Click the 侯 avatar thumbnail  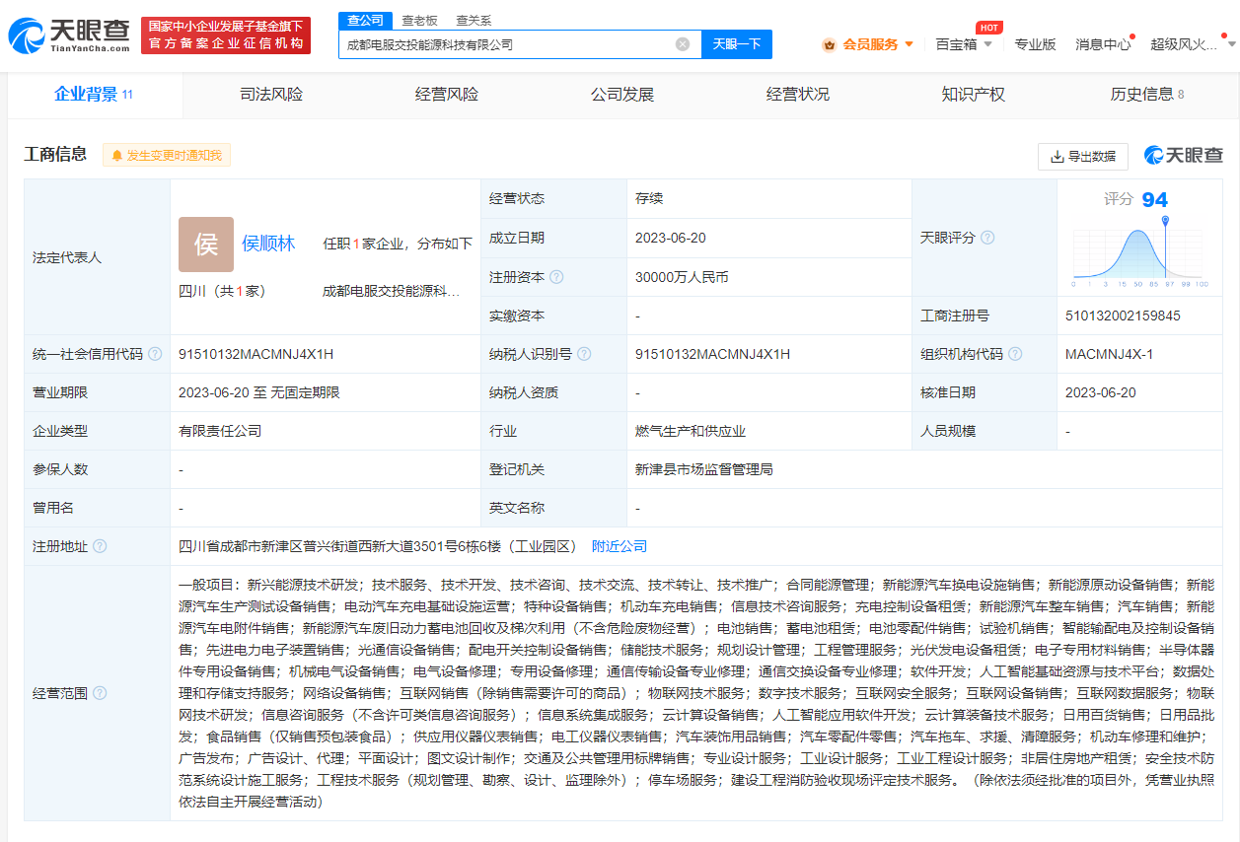coord(206,245)
